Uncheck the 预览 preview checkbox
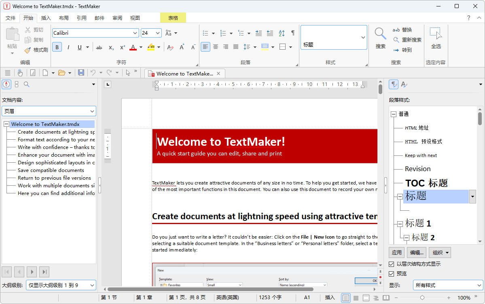485x304 pixels. tap(392, 274)
